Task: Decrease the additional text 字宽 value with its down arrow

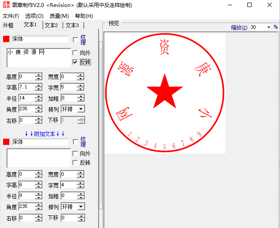Action: click(81, 187)
